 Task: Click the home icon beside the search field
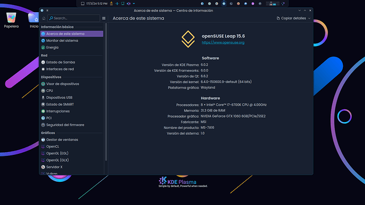(x=43, y=18)
